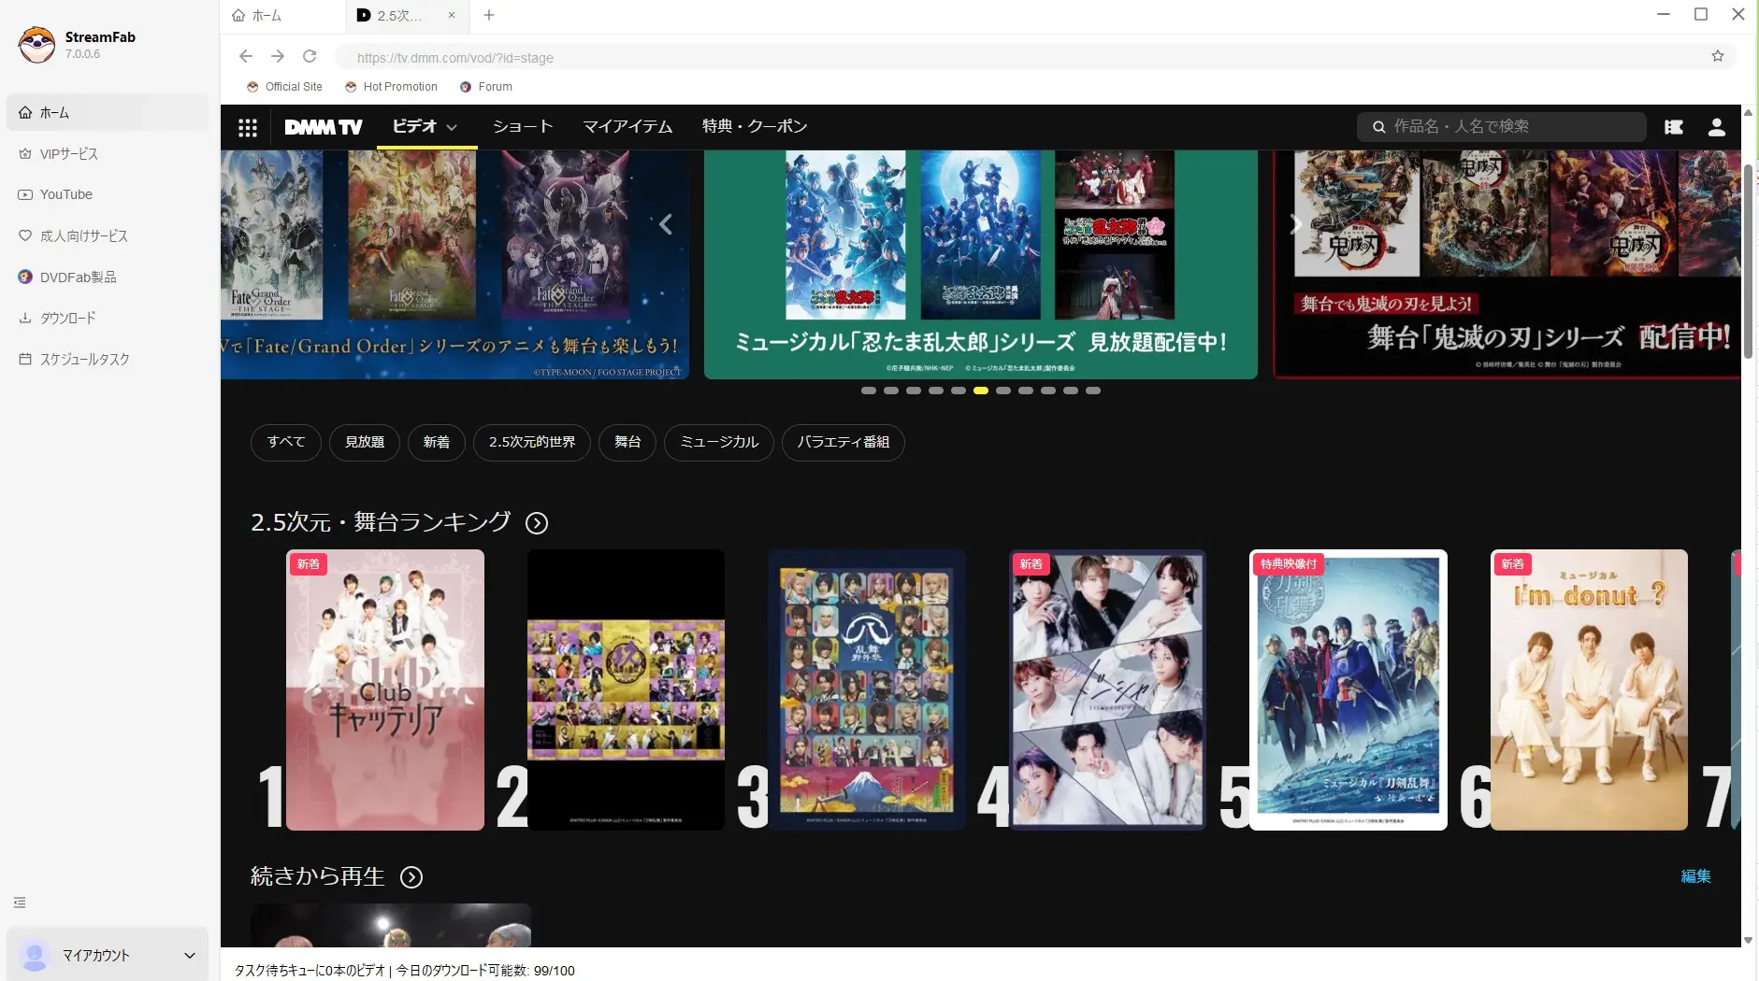The height and width of the screenshot is (981, 1759).
Task: Open the rank 3 乱舞野外祭 poster
Action: [x=867, y=690]
